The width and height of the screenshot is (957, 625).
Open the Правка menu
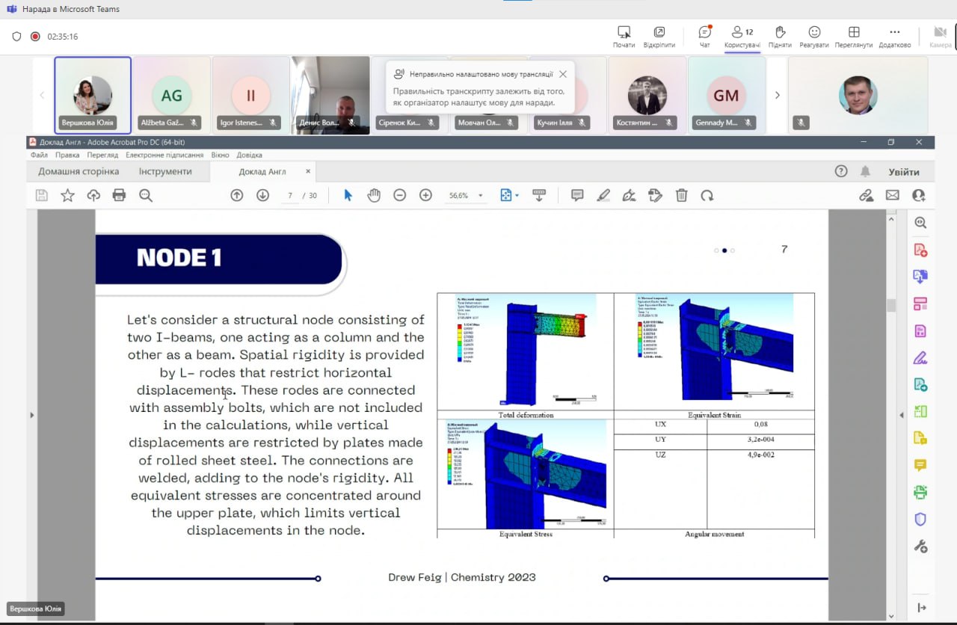pyautogui.click(x=67, y=155)
